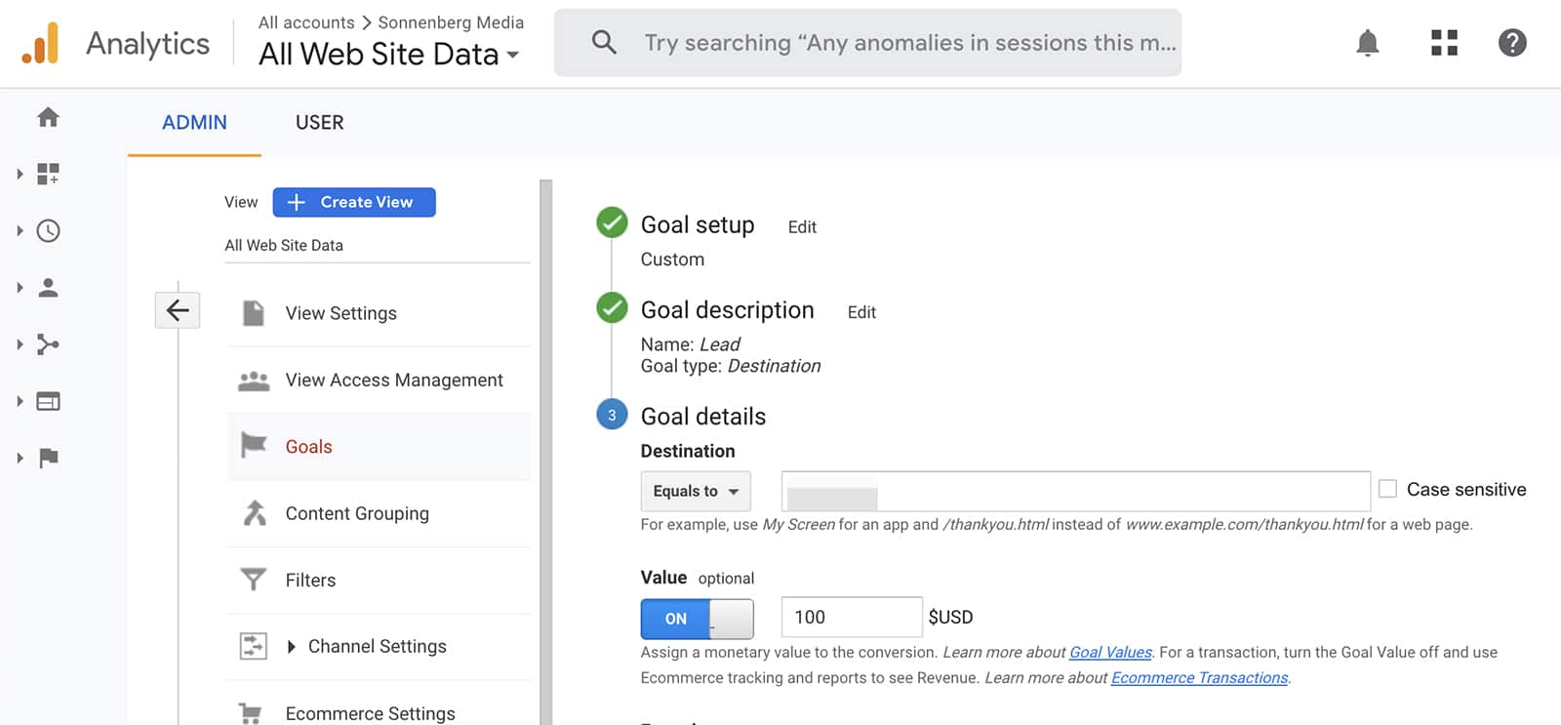Open Customization dashboard icon in sidebar
The height and width of the screenshot is (725, 1561).
pyautogui.click(x=48, y=175)
